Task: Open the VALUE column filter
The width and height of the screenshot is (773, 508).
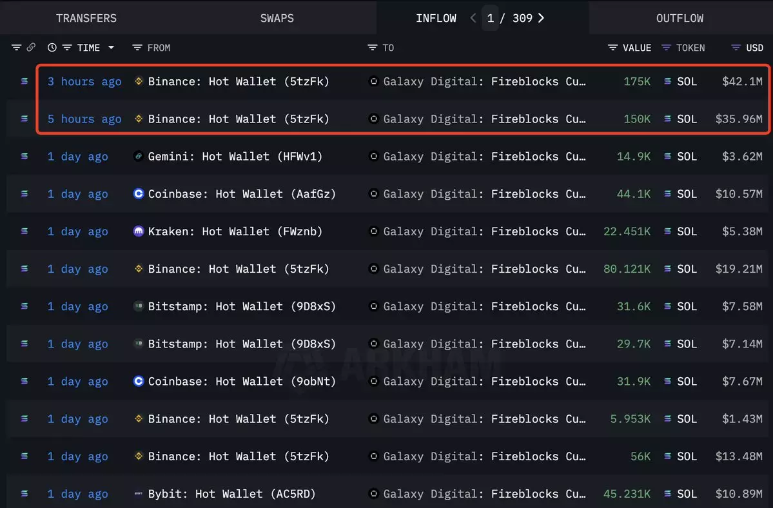Action: (612, 47)
